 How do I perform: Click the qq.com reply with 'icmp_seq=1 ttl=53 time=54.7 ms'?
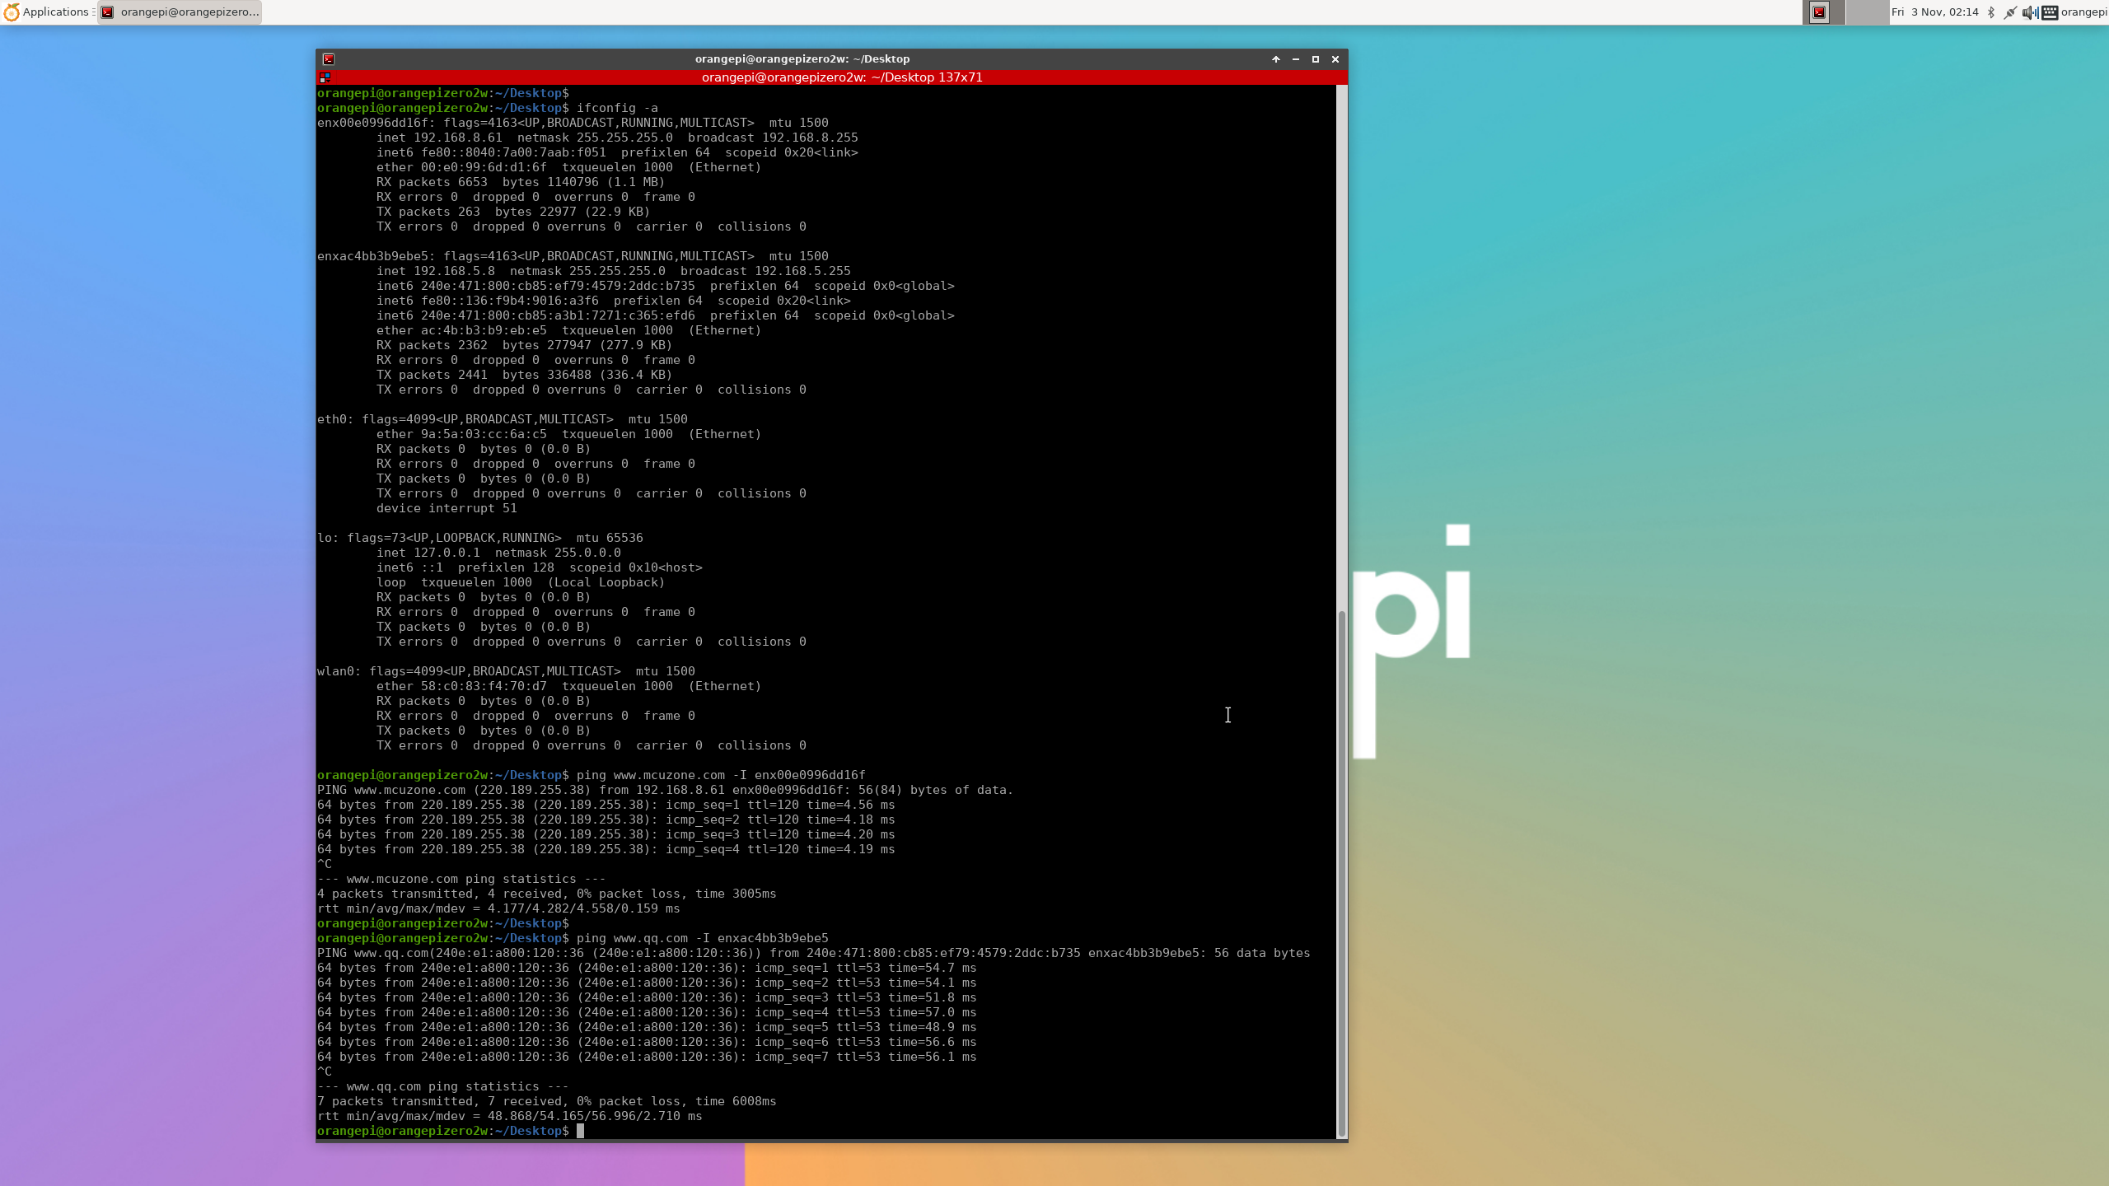click(x=647, y=968)
